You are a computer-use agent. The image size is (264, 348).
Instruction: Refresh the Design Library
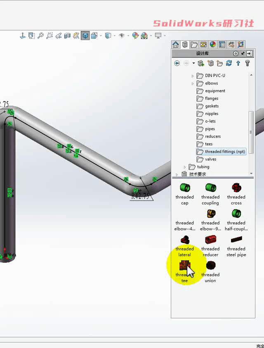click(229, 64)
